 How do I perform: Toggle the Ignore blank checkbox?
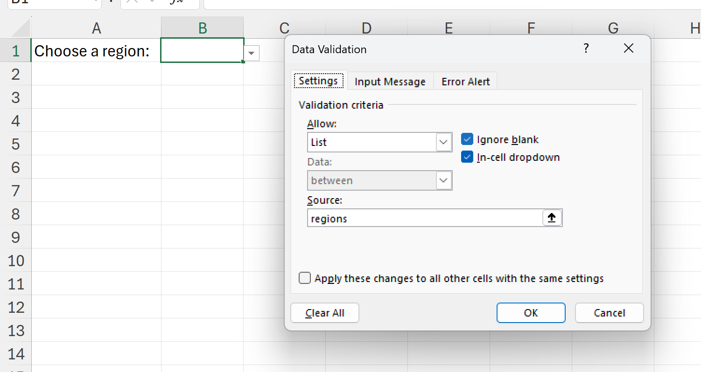tap(467, 139)
